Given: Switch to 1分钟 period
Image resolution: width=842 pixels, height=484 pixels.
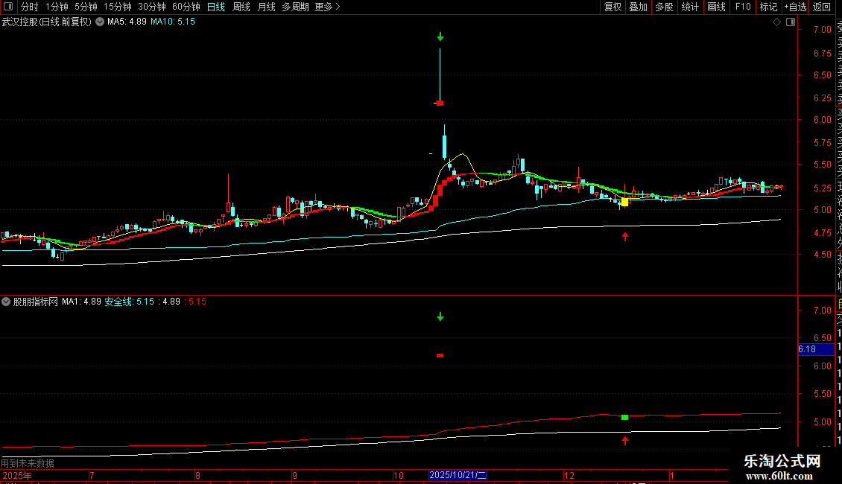Looking at the screenshot, I should coord(57,7).
